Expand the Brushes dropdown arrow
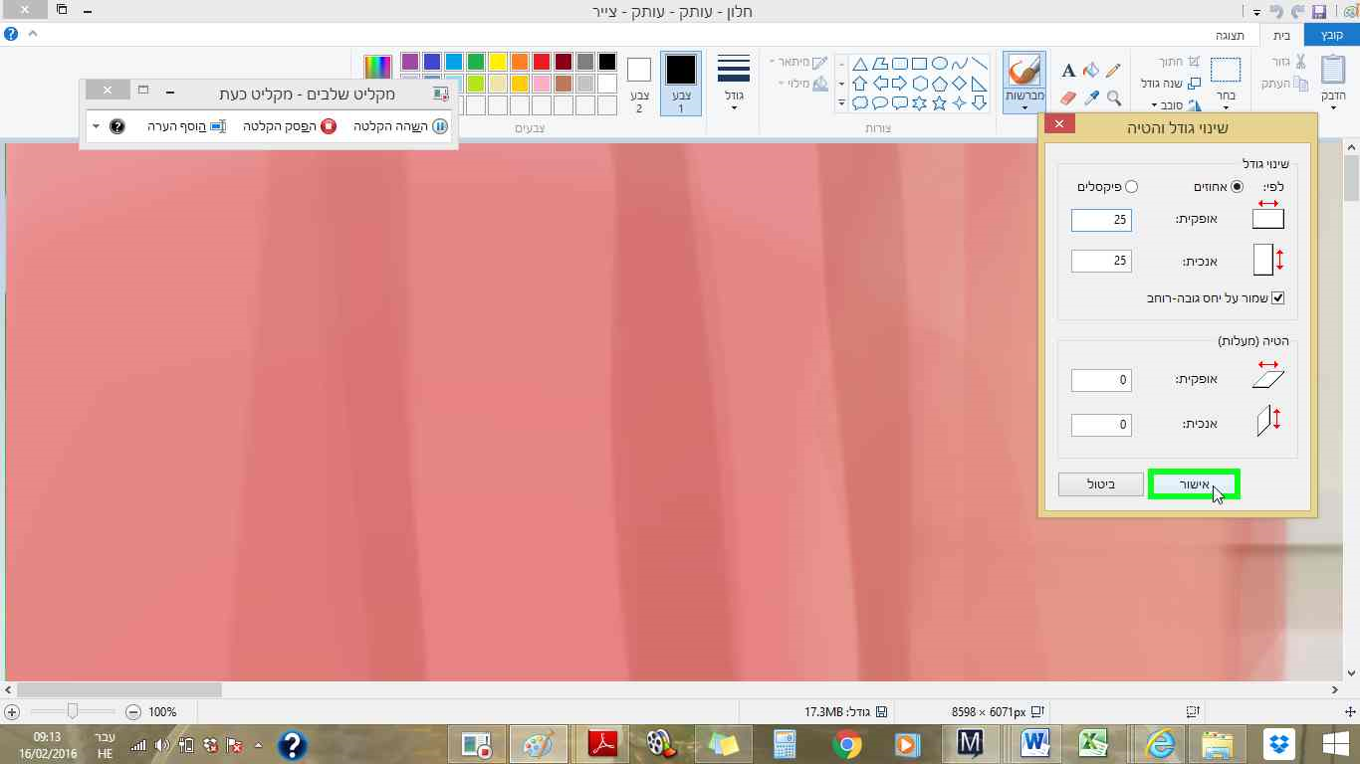Screen dimensions: 1360x764 1024,107
